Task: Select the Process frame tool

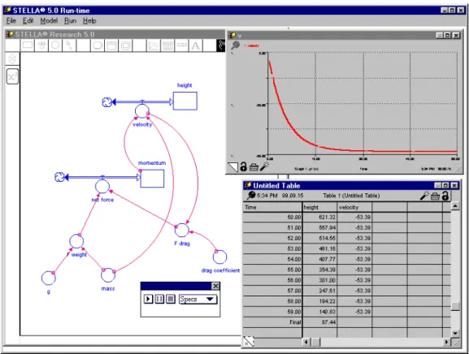Action: pos(111,45)
